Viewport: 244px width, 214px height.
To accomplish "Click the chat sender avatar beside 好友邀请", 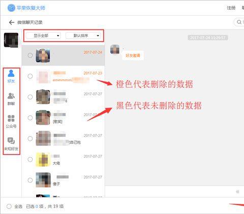I will [115, 49].
